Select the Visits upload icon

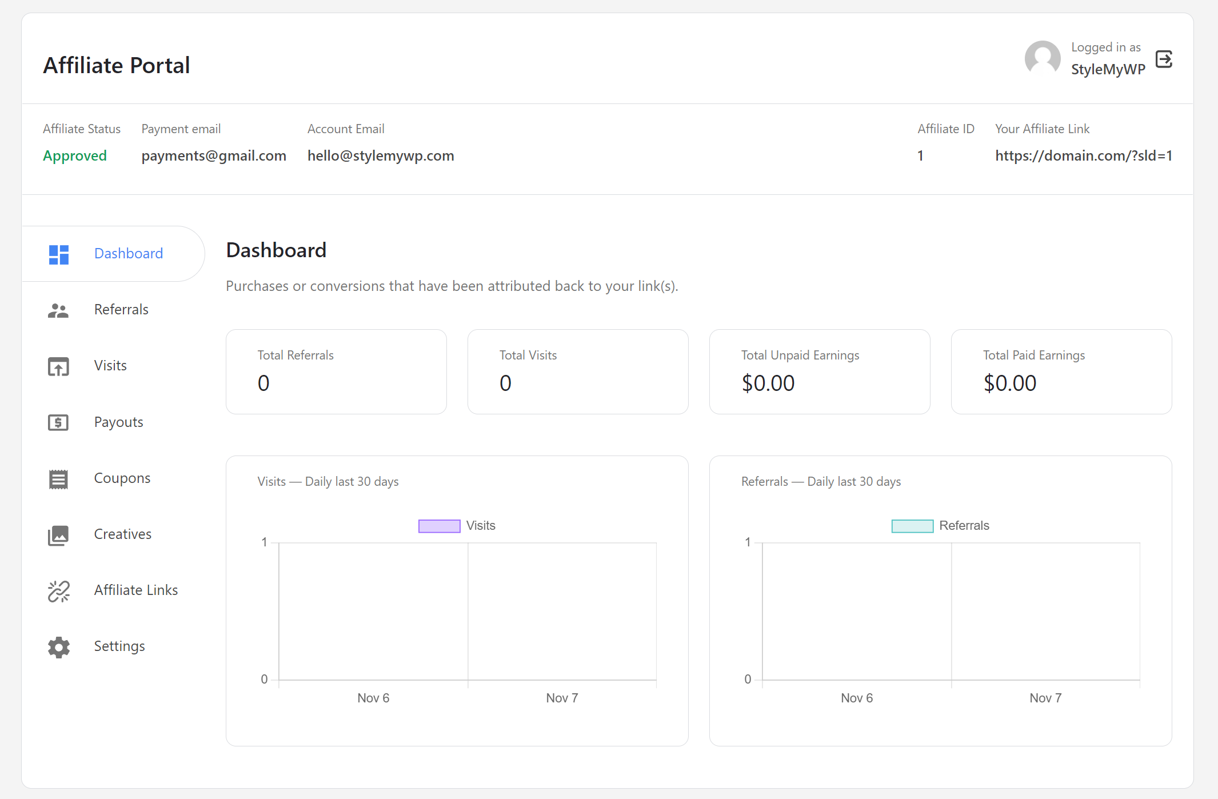58,366
